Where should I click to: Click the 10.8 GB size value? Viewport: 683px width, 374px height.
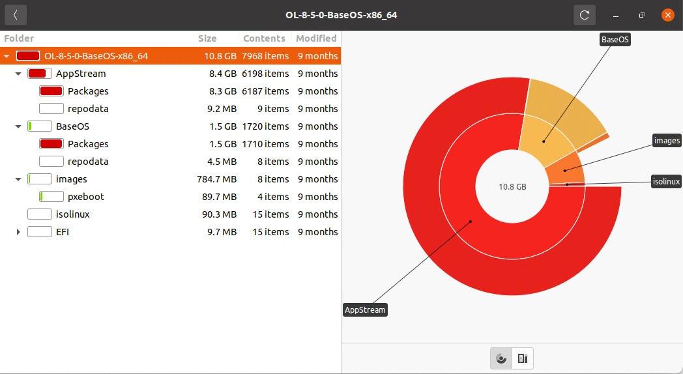[x=220, y=56]
